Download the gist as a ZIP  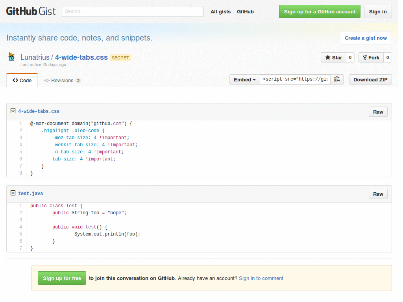point(370,79)
